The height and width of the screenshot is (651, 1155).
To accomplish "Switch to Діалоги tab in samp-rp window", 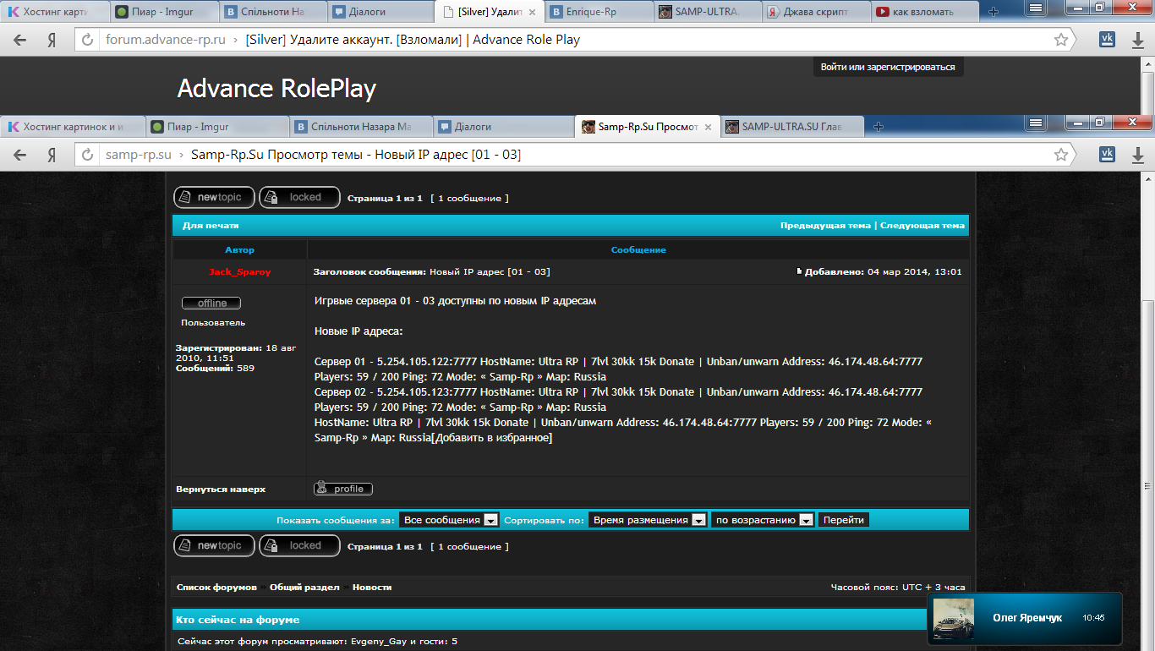I will tap(504, 127).
